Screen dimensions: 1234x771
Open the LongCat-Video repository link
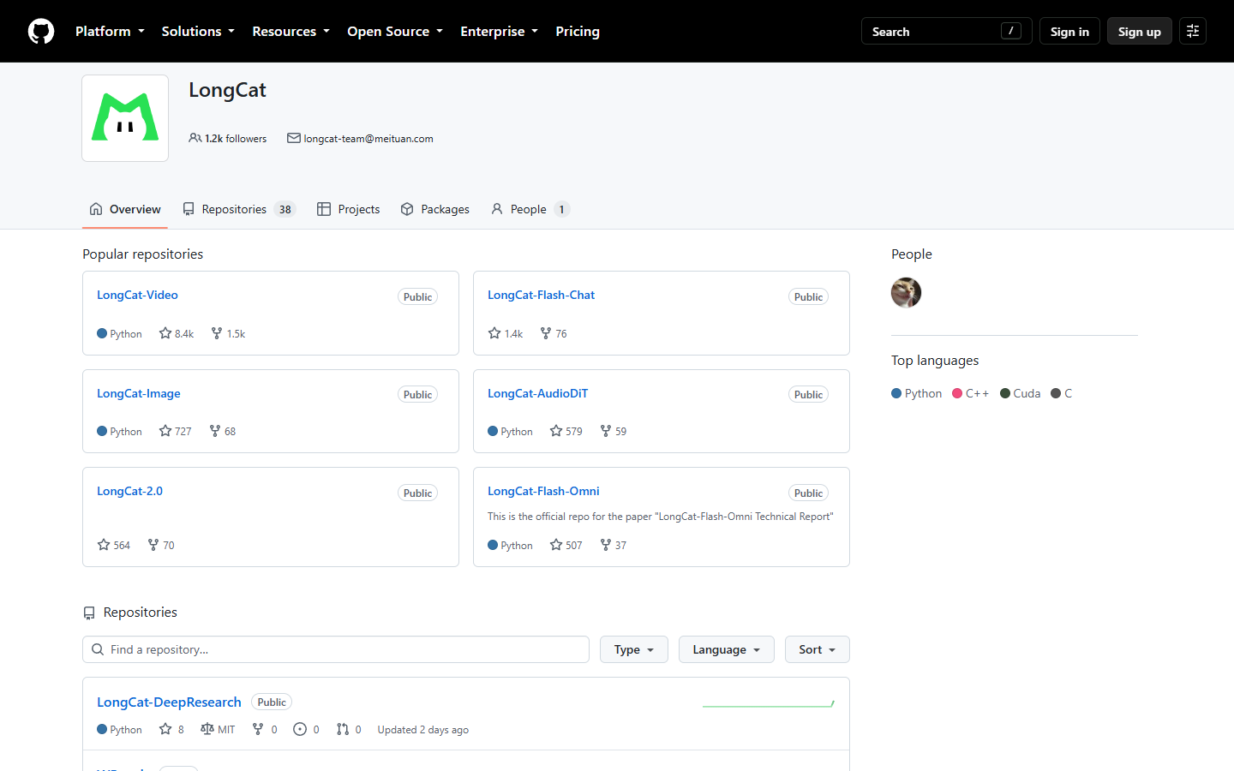pos(137,295)
